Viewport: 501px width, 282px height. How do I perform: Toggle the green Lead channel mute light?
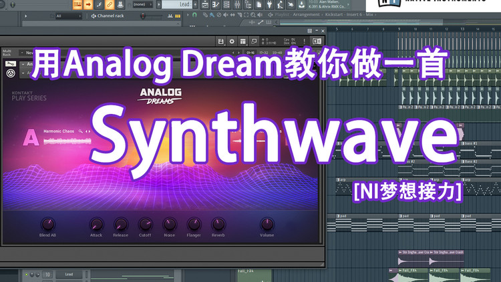[27, 275]
